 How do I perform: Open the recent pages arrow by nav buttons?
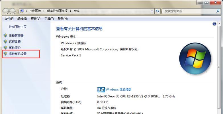coord(17,11)
